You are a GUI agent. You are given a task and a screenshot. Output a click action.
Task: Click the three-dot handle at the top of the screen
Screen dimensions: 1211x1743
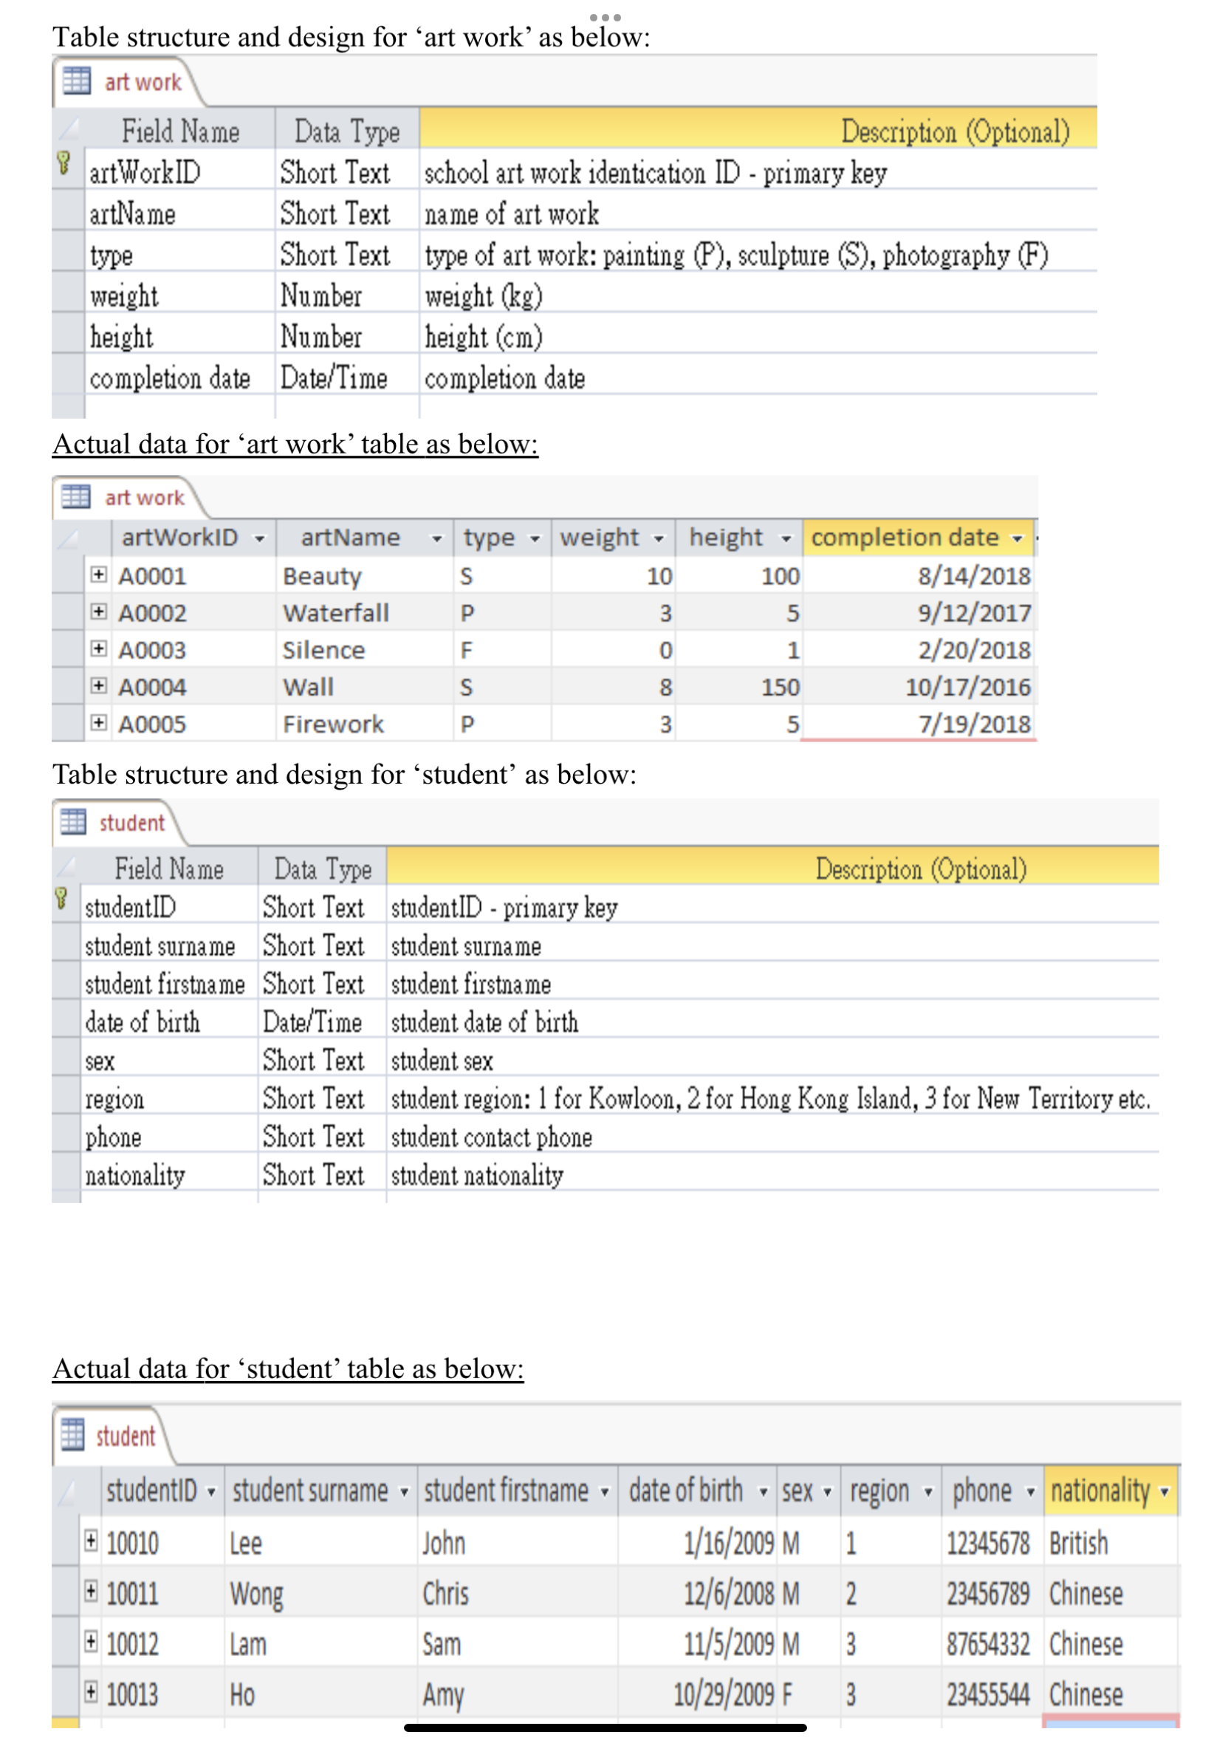click(604, 16)
